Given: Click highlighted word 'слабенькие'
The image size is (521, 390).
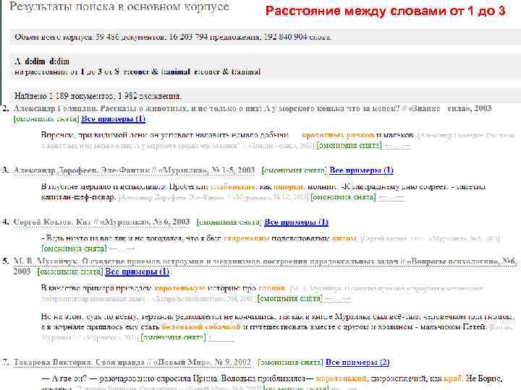Looking at the screenshot, I should coord(233,187).
